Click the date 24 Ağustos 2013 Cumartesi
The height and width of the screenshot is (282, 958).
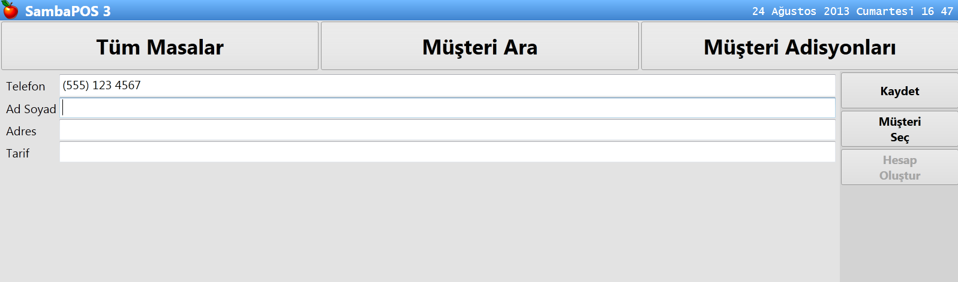pos(833,11)
